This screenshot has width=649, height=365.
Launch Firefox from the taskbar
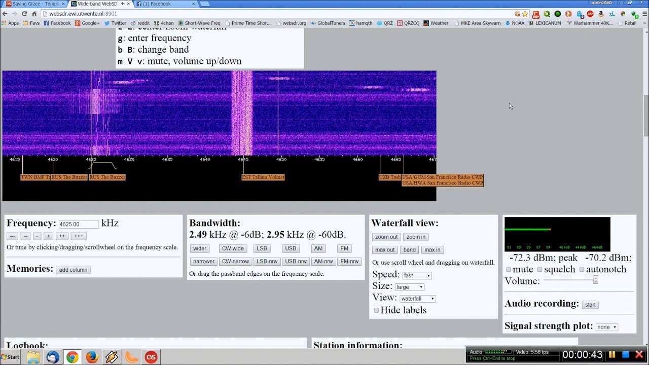point(92,357)
